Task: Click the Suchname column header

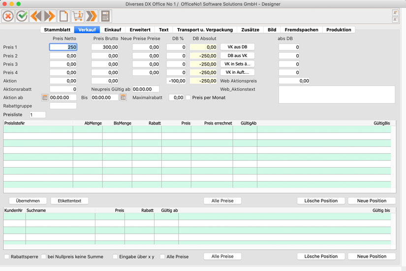Action: pos(61,211)
